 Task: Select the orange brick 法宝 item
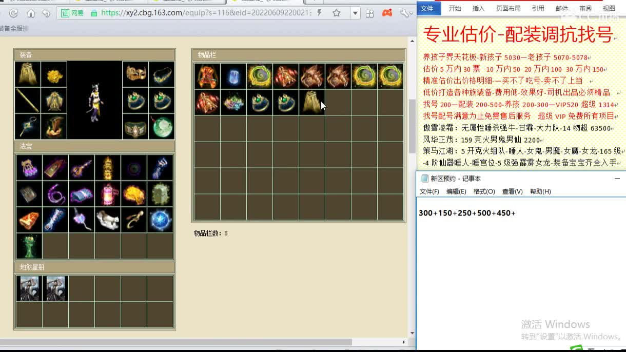click(x=29, y=220)
